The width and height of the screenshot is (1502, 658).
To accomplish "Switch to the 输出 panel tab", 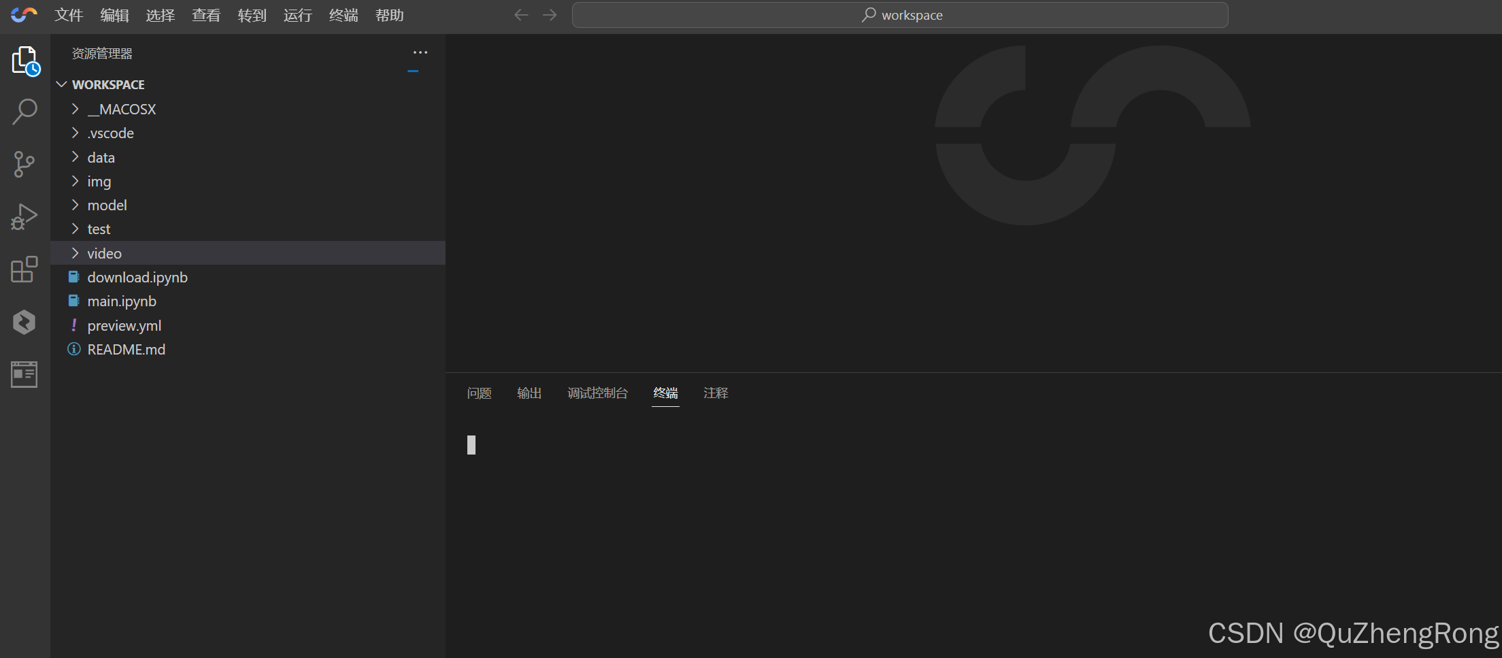I will click(529, 393).
